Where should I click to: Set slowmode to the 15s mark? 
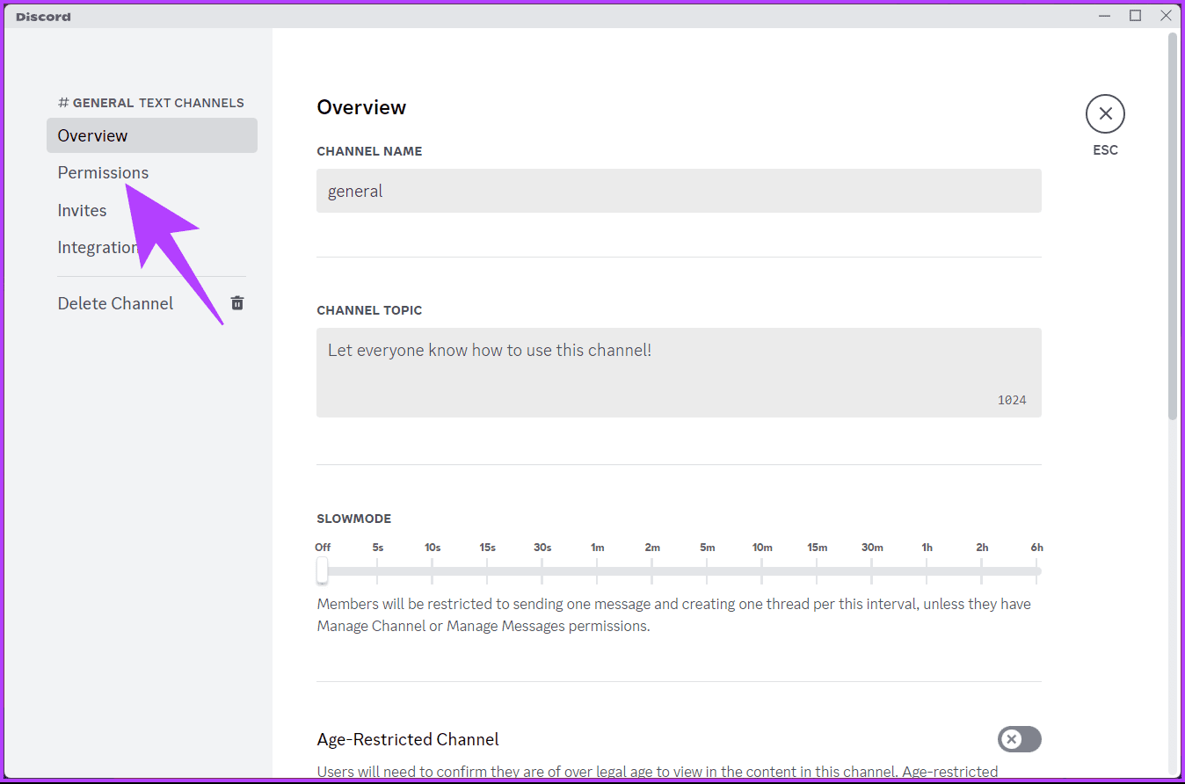[x=487, y=570]
